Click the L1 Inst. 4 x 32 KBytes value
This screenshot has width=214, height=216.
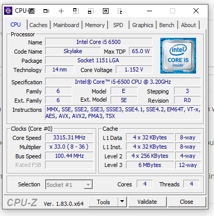click(x=150, y=147)
